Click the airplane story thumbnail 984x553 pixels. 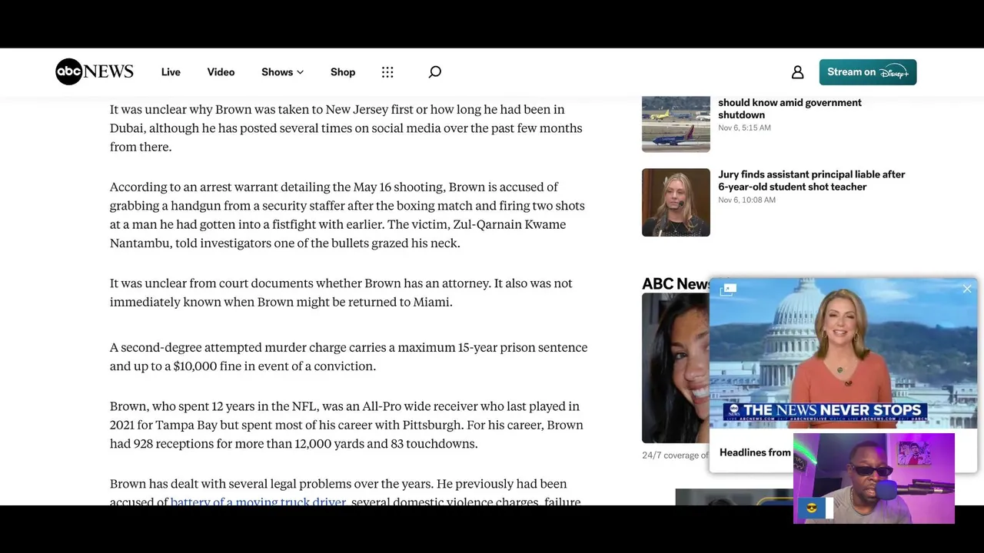[676, 124]
